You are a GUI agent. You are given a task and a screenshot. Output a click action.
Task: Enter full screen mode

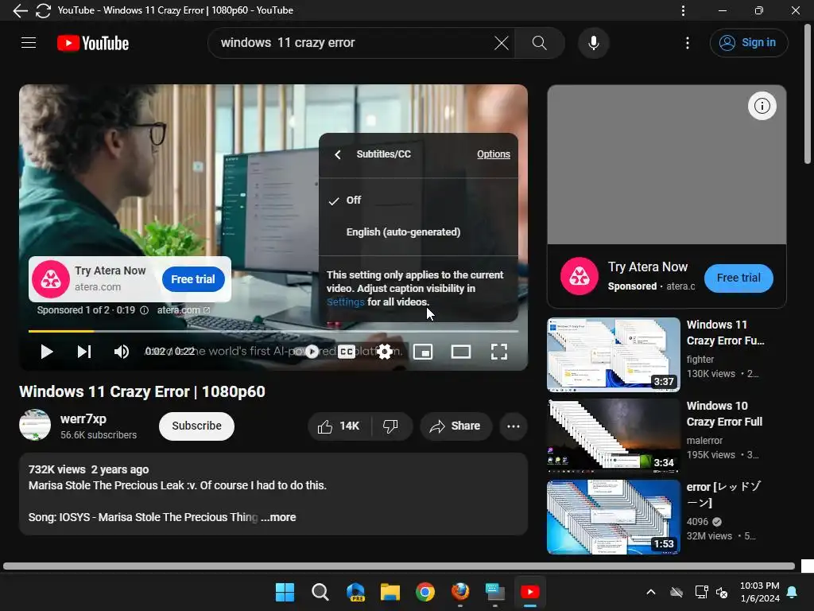coord(499,352)
